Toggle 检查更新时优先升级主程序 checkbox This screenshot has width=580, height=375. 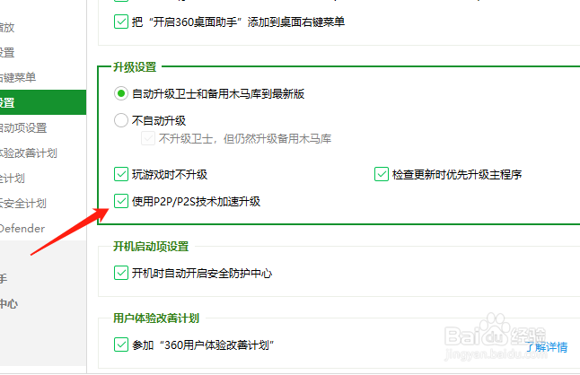coord(382,174)
